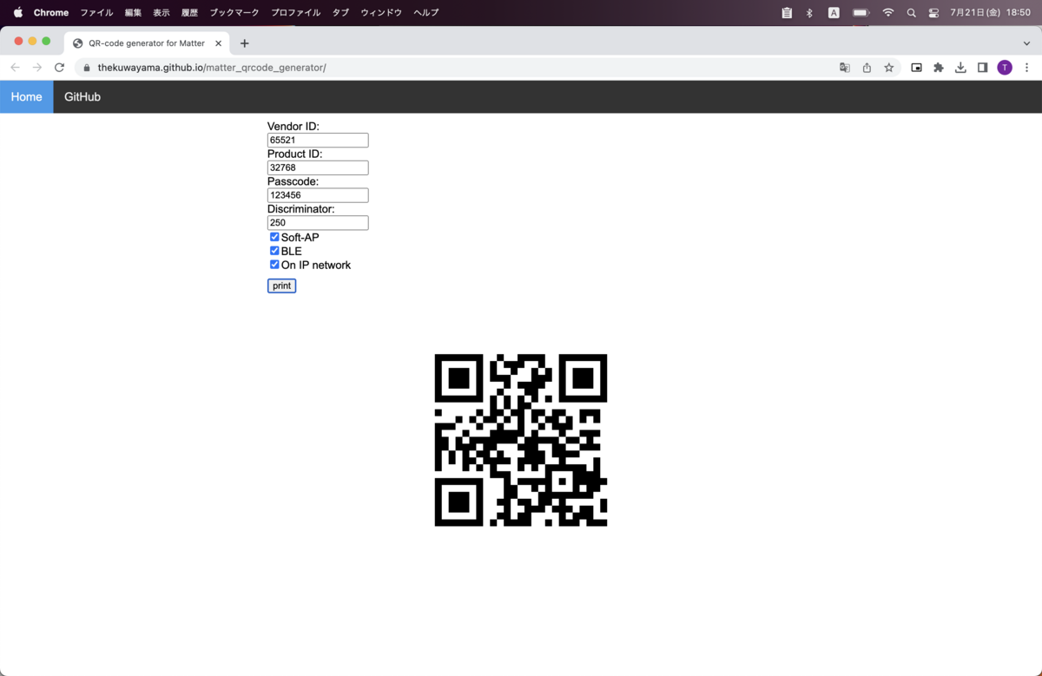Viewport: 1042px width, 676px height.
Task: Open the 履歴 menu
Action: tap(190, 12)
